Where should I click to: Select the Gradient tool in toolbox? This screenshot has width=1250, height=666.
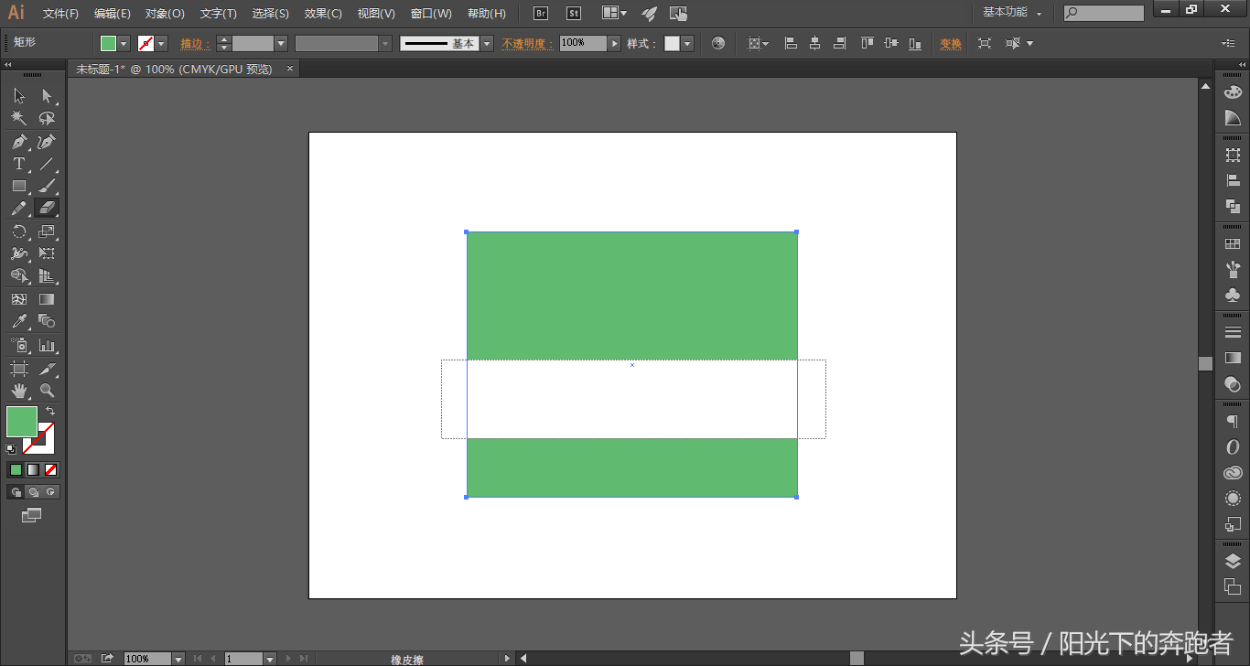47,299
